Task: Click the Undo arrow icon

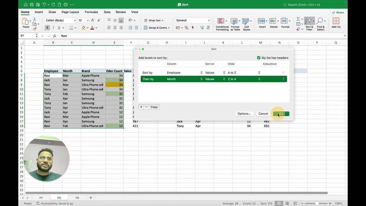Action: coord(44,5)
